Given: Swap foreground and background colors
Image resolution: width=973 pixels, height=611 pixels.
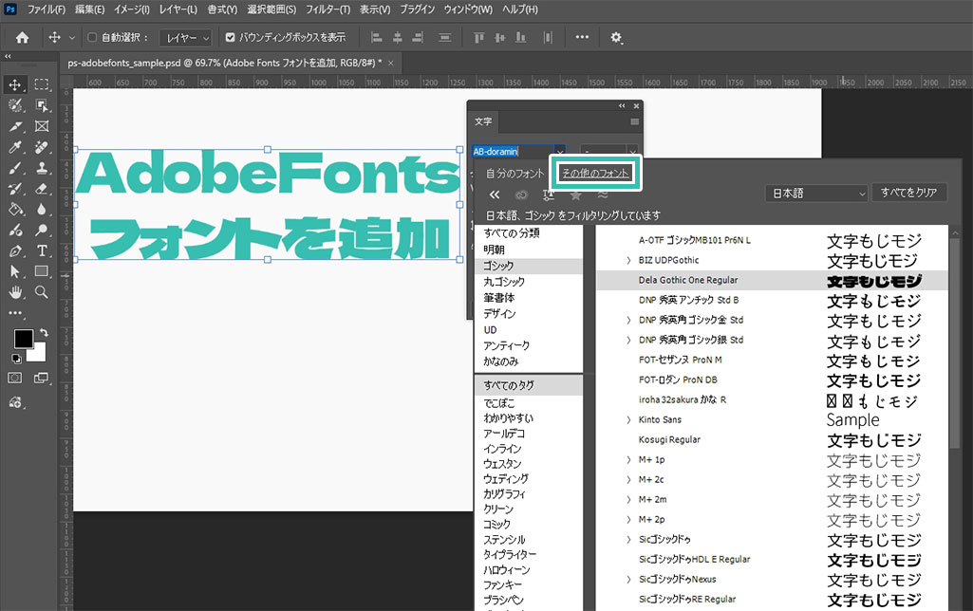Looking at the screenshot, I should [x=44, y=333].
